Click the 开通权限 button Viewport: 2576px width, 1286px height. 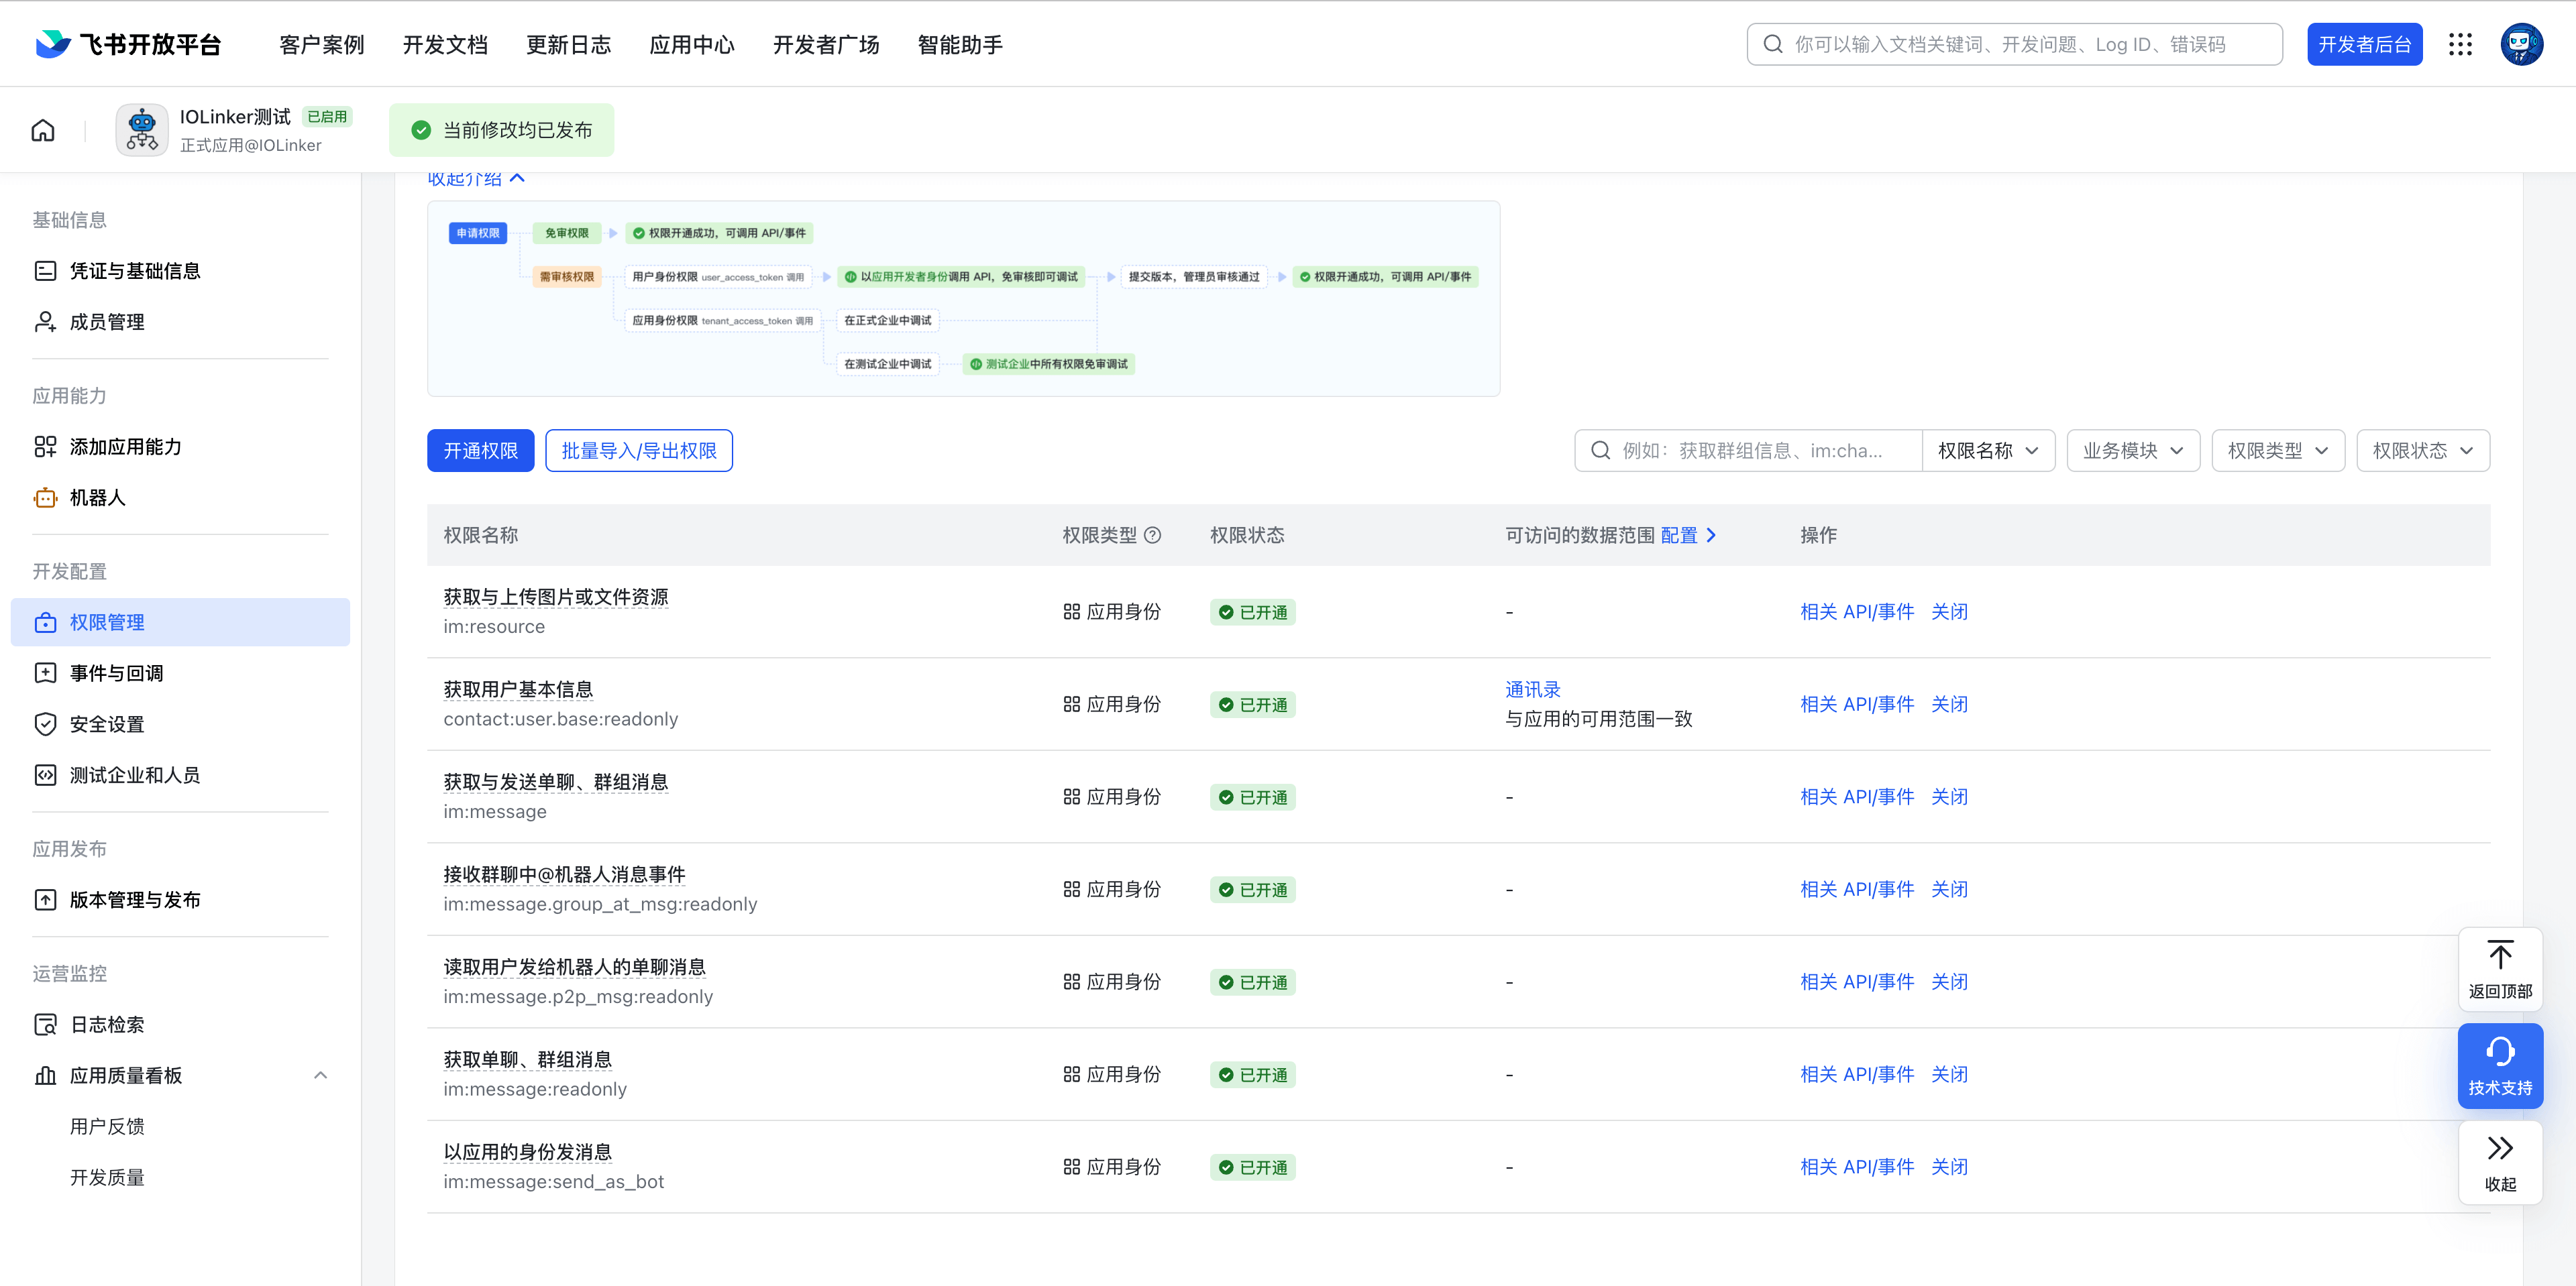click(480, 451)
